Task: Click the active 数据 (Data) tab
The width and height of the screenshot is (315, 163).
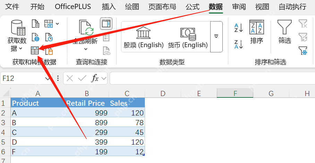Action: (216, 7)
